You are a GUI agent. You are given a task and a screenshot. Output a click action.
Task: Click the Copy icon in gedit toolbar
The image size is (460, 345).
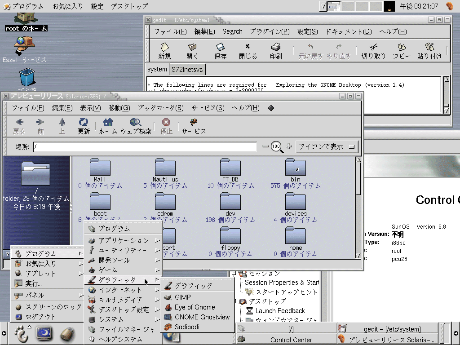[x=401, y=47]
